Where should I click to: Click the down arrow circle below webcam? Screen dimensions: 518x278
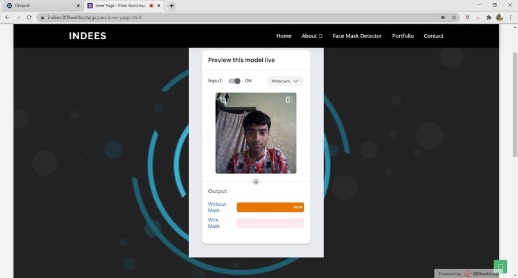click(x=256, y=181)
